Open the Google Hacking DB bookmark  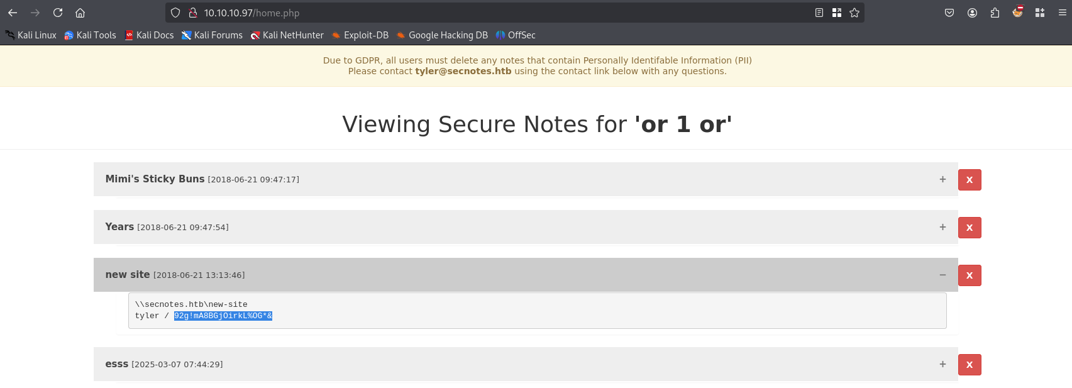coord(442,35)
